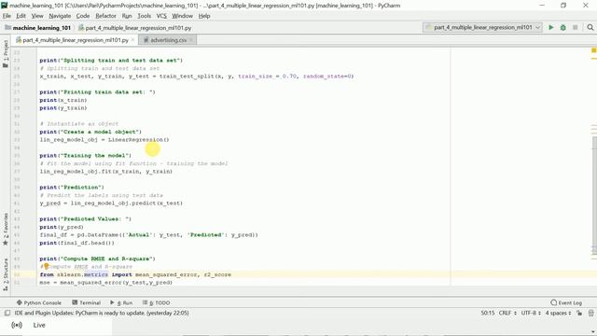Open the Terminal tool window
Screen dimensions: 597x336
pos(87,302)
